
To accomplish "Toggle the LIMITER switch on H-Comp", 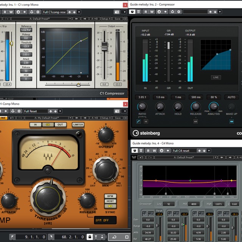I will [78, 124].
